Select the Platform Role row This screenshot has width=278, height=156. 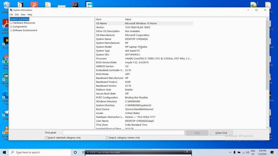click(144, 90)
